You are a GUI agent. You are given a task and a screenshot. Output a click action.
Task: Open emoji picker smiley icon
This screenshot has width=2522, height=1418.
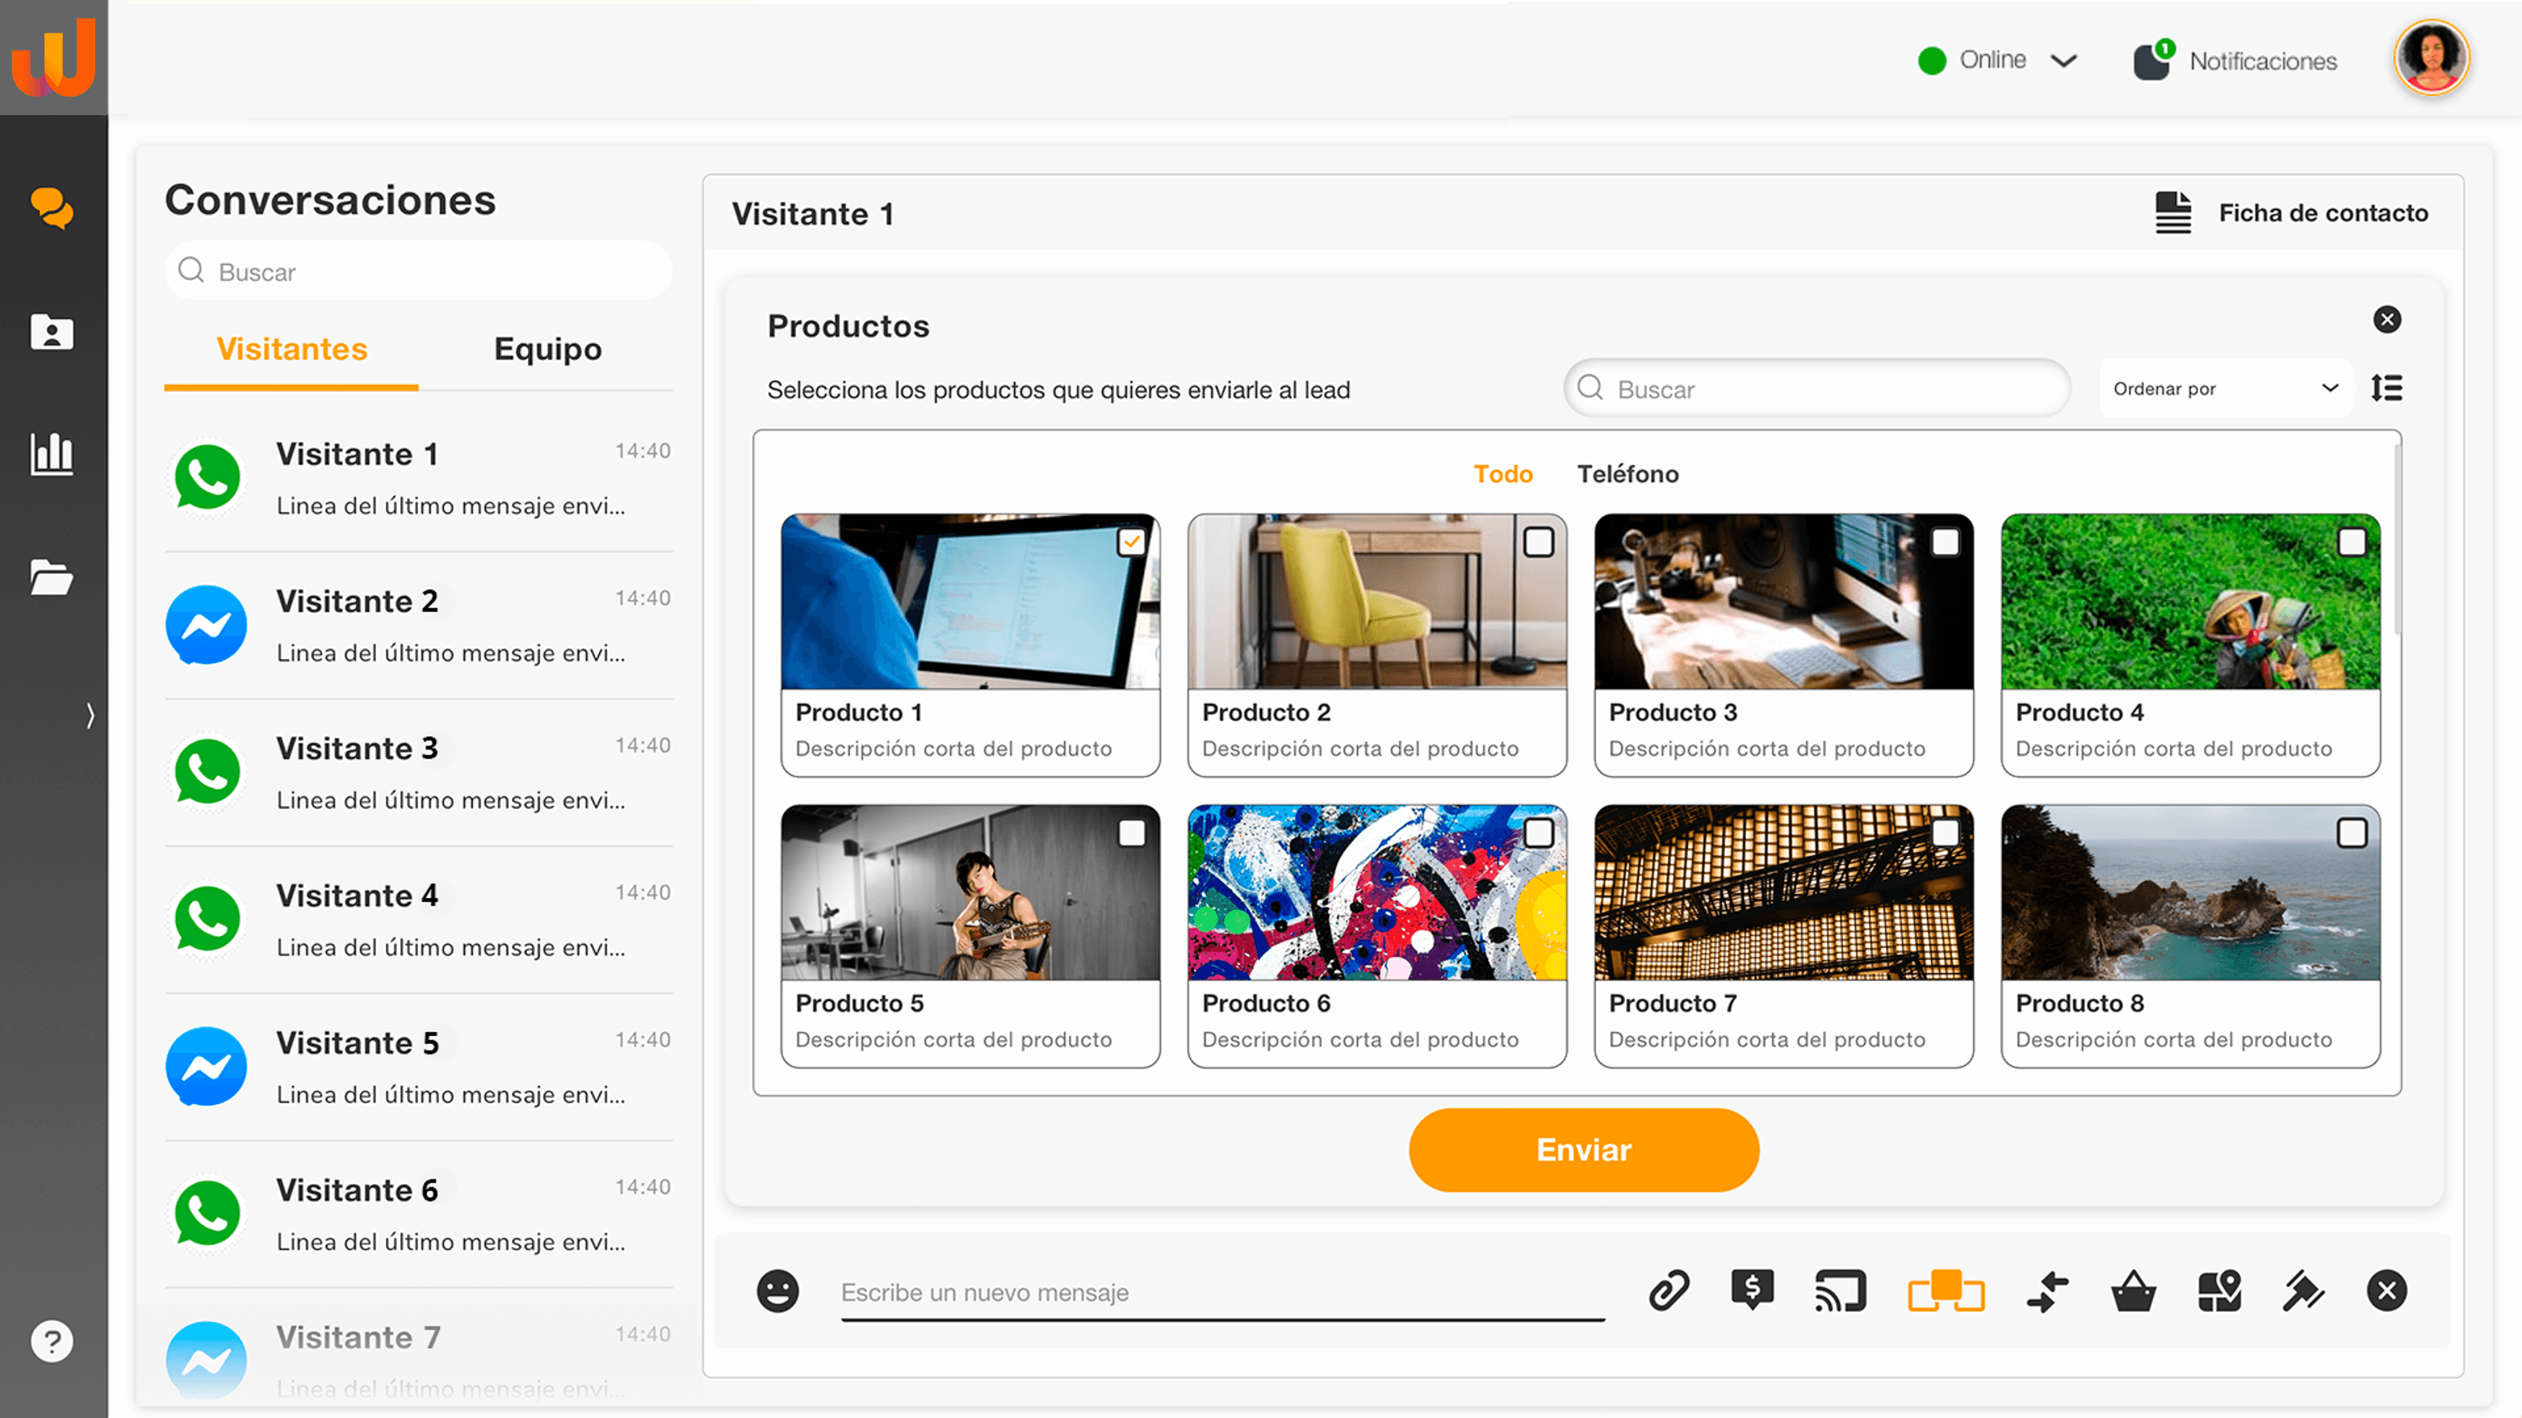point(778,1291)
